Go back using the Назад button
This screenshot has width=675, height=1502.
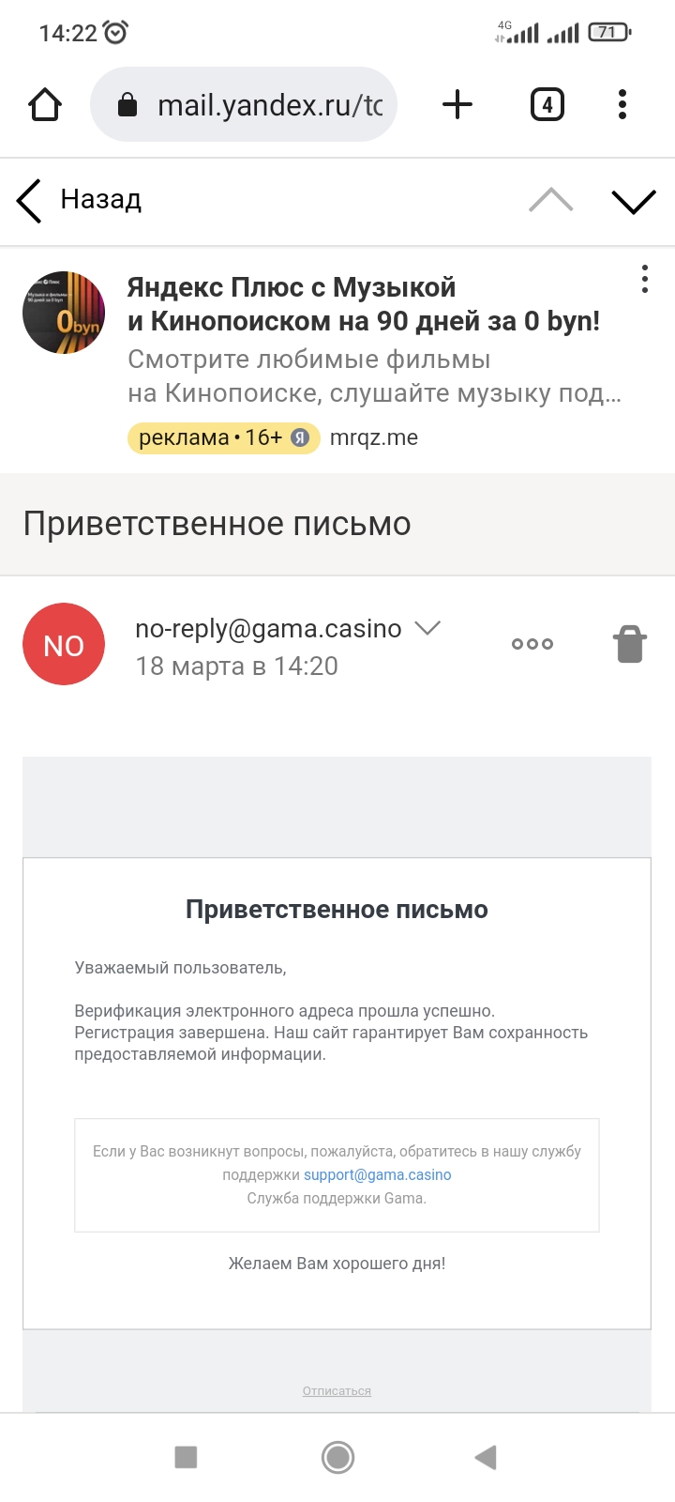click(81, 200)
